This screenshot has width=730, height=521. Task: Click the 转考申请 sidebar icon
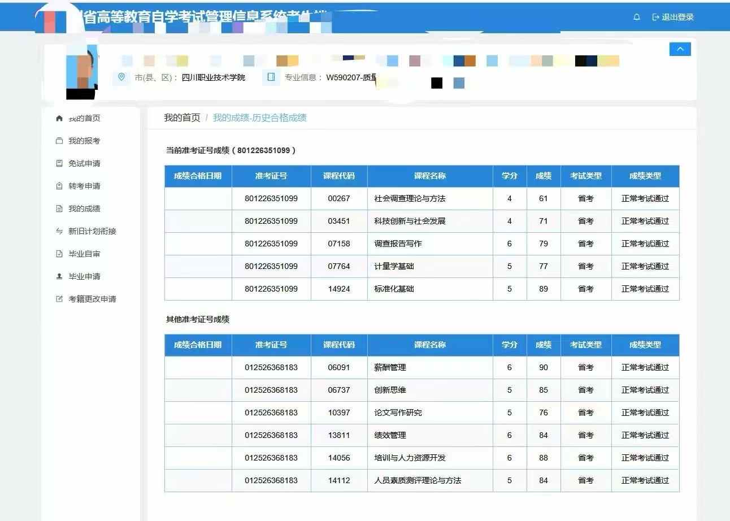[x=59, y=186]
